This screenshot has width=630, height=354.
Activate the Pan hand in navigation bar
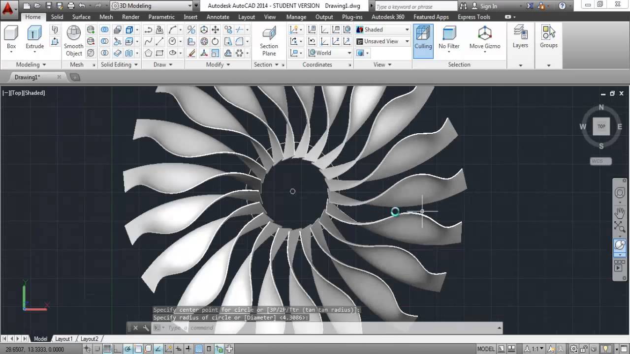click(620, 213)
